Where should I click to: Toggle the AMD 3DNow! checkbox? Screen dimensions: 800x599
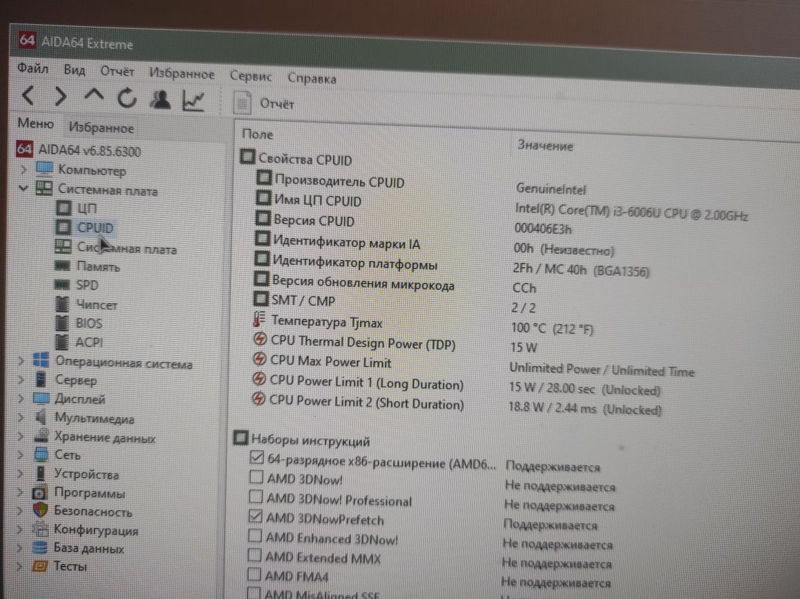point(256,477)
